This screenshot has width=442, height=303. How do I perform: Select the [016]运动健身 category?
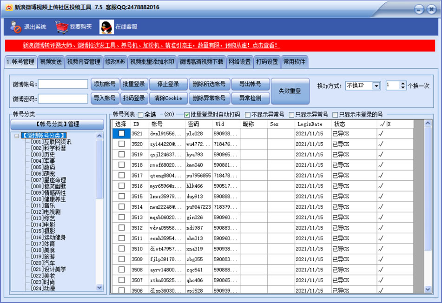pyautogui.click(x=48, y=237)
